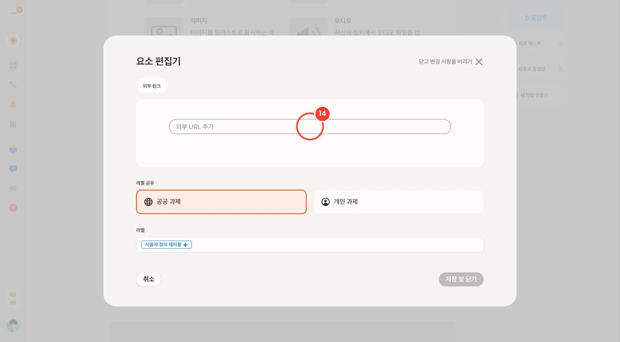This screenshot has width=620, height=342.
Task: Select the 개인 과제 sharing option
Action: pyautogui.click(x=398, y=202)
